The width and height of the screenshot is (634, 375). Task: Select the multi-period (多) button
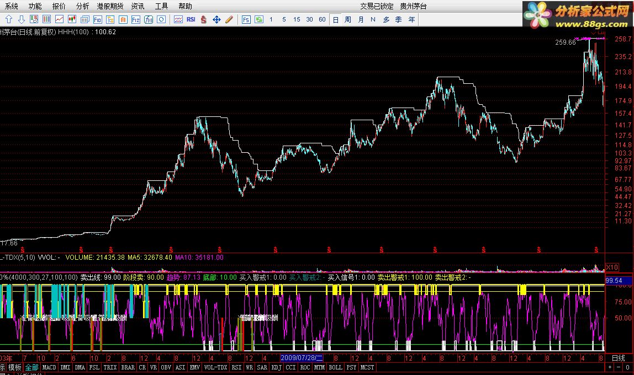pyautogui.click(x=386, y=19)
